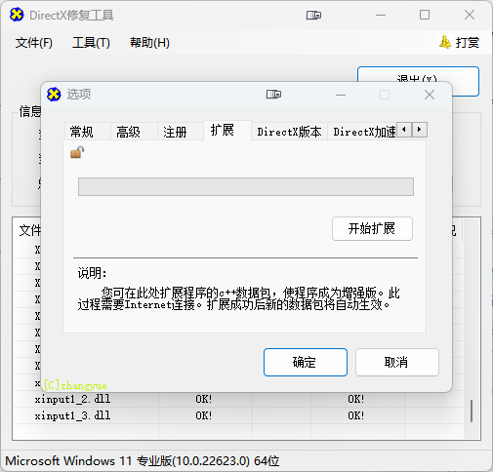
Task: Minimize the 选项 dialog
Action: pos(341,95)
